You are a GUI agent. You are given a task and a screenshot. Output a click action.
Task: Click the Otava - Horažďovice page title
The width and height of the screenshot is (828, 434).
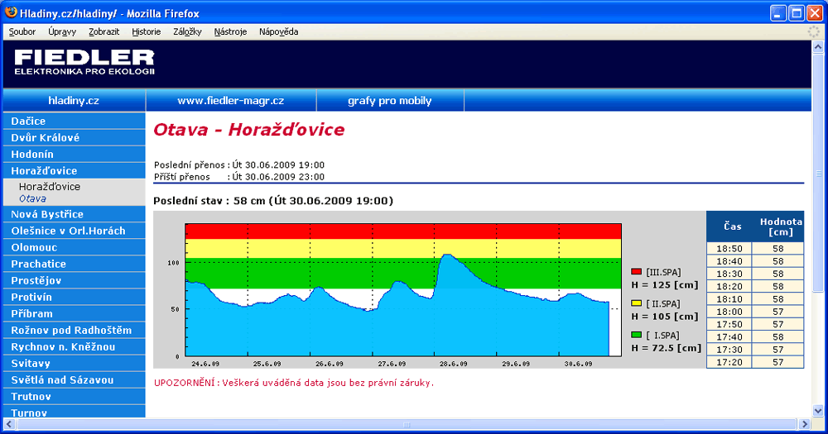coord(248,130)
